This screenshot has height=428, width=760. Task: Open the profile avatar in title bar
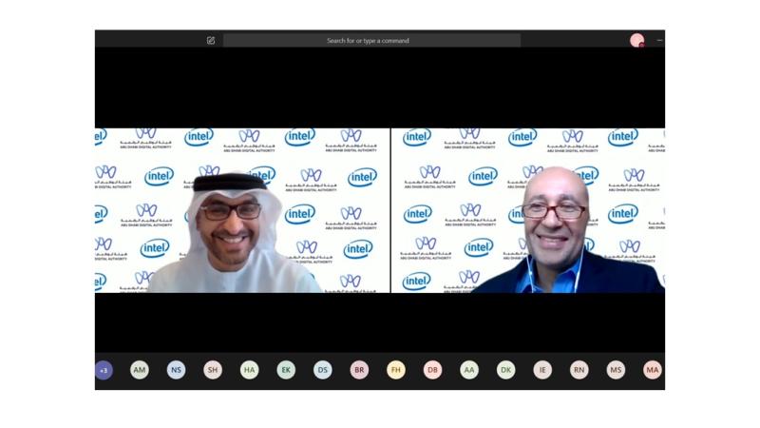coord(636,40)
